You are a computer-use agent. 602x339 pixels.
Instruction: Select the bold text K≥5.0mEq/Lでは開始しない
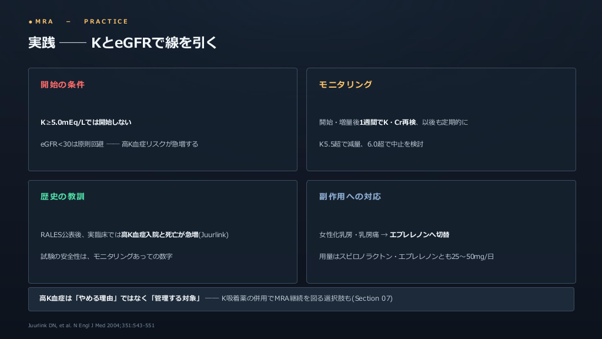click(86, 122)
